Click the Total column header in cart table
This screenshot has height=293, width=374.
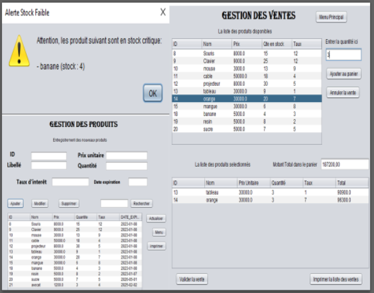tap(352, 183)
